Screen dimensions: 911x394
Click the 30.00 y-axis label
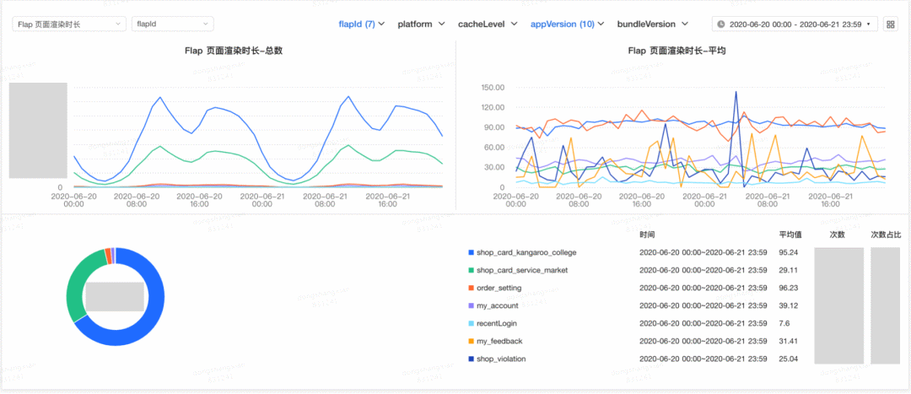(495, 167)
